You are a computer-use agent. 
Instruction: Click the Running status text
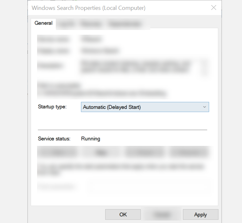[x=90, y=139]
